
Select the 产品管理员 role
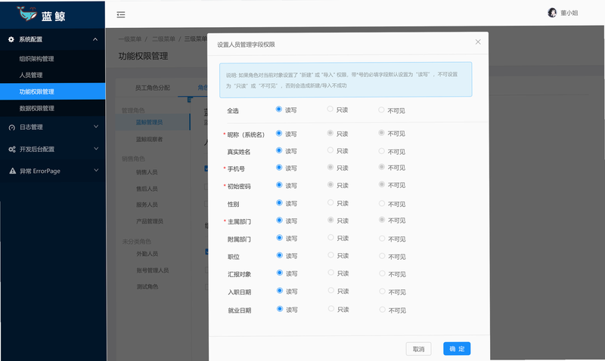tap(149, 221)
